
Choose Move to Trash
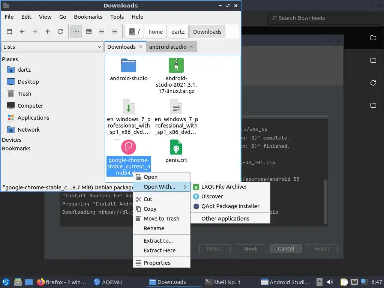(161, 219)
